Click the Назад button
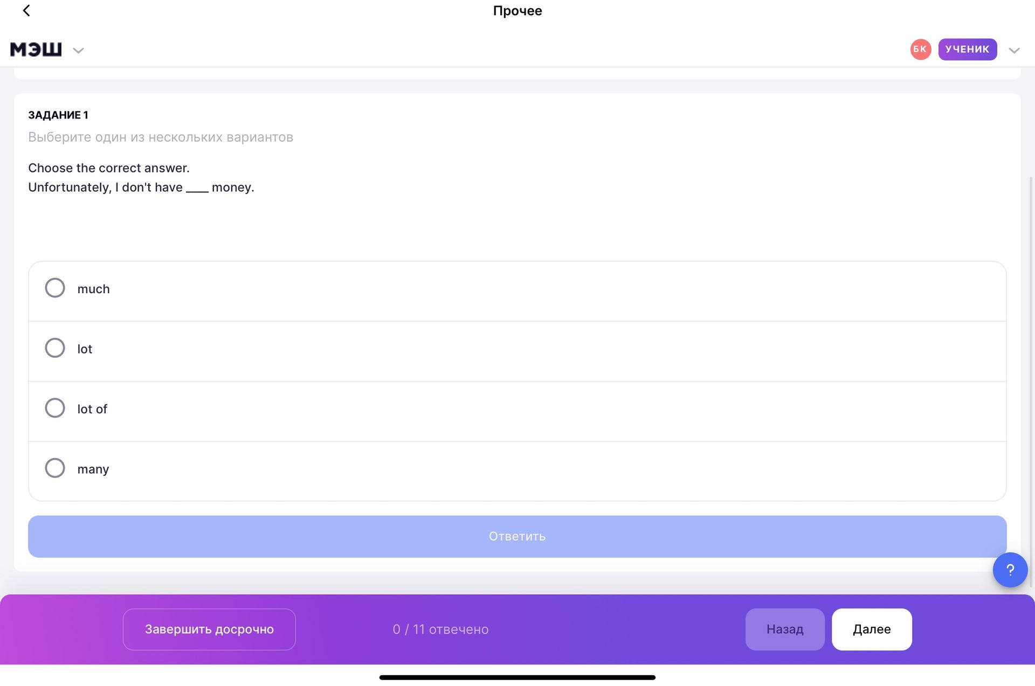The width and height of the screenshot is (1035, 686). coord(785,629)
